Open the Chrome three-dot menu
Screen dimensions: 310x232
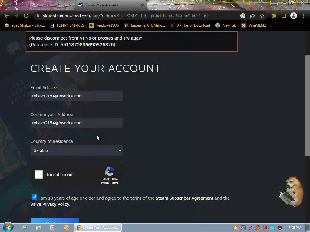point(303,16)
